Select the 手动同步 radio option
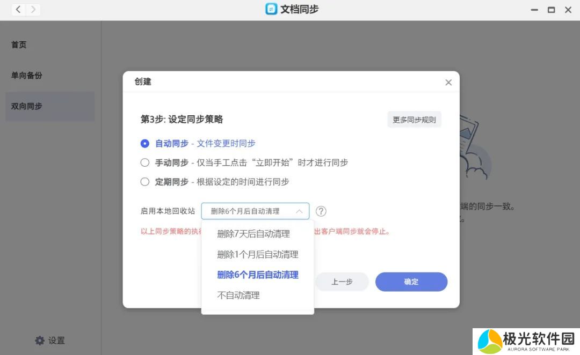 (x=145, y=162)
